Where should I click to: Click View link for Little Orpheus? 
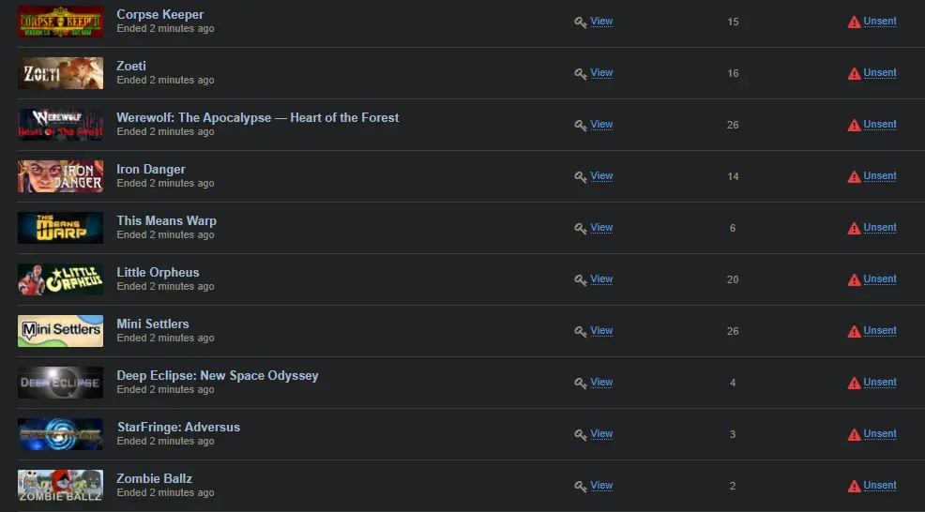click(601, 279)
